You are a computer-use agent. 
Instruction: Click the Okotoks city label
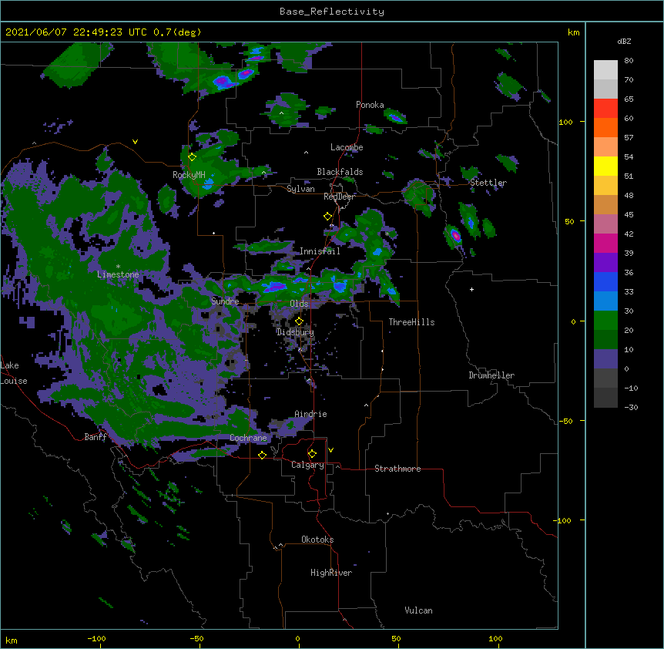pyautogui.click(x=317, y=540)
